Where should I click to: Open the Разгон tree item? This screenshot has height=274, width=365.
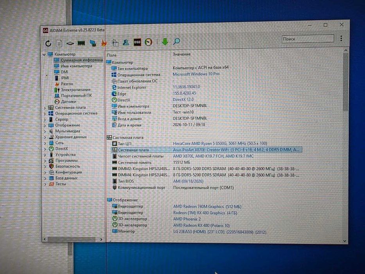(x=64, y=84)
